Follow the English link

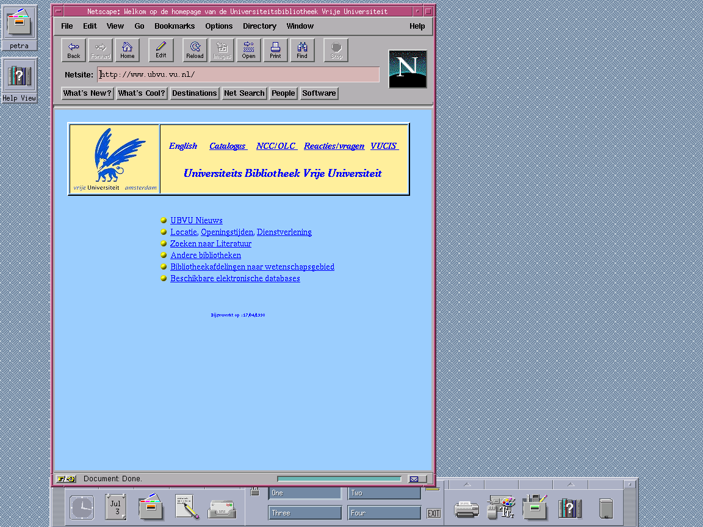(183, 146)
